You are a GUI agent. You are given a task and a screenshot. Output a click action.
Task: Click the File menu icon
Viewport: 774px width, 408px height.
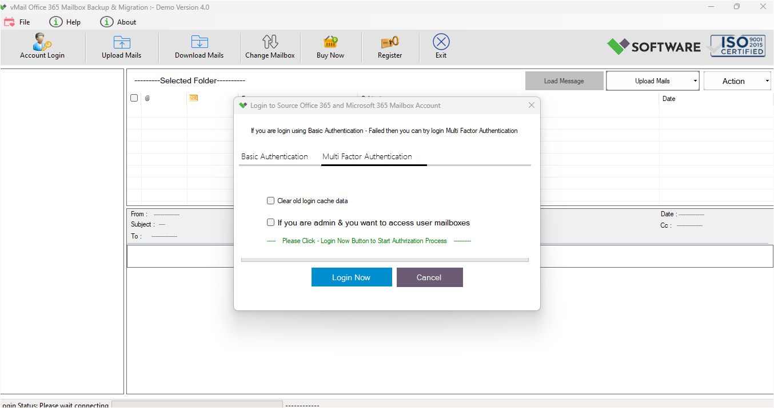(9, 22)
